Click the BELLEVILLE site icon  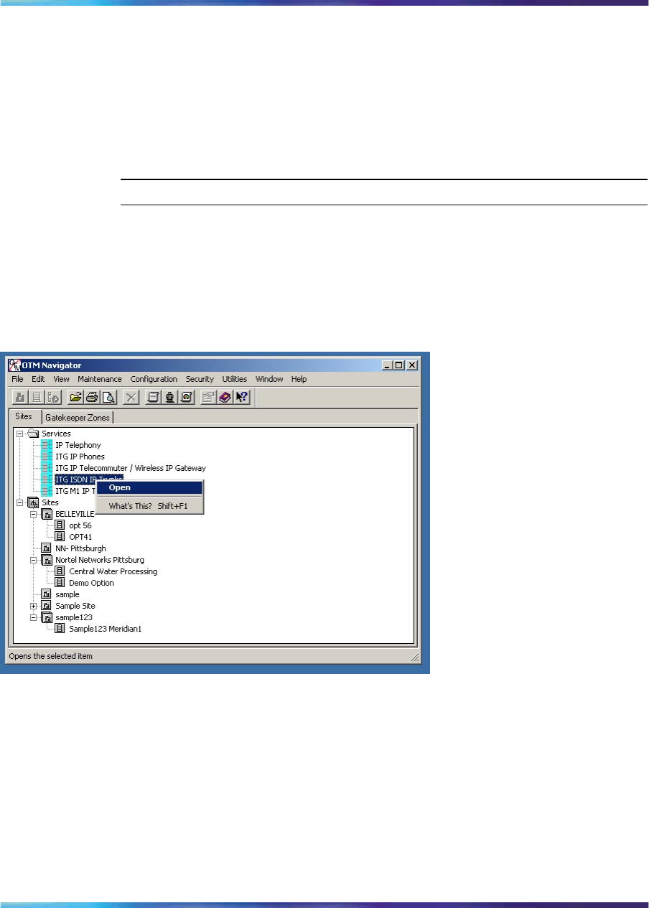pyautogui.click(x=47, y=514)
